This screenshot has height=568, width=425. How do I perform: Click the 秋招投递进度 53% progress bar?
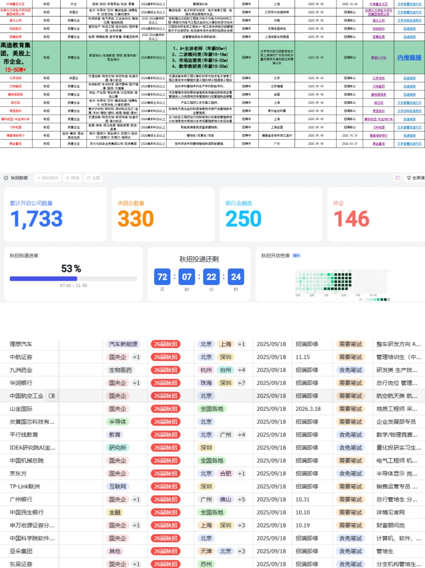(x=73, y=278)
